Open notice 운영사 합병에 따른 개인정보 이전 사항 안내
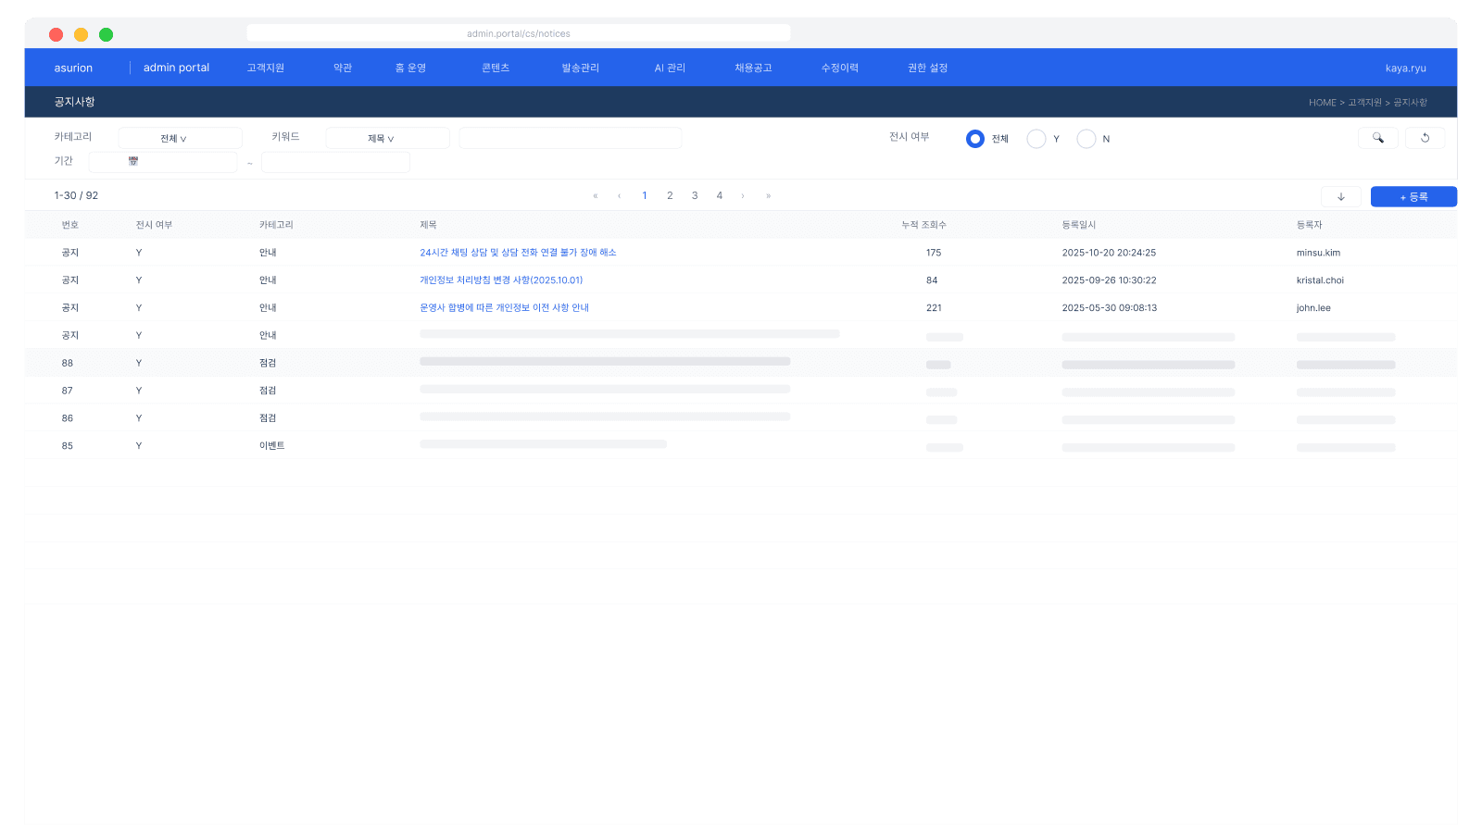 point(504,308)
